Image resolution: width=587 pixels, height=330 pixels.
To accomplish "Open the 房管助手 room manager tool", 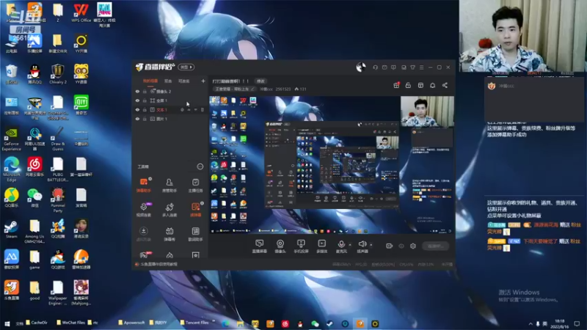I will 169,185.
